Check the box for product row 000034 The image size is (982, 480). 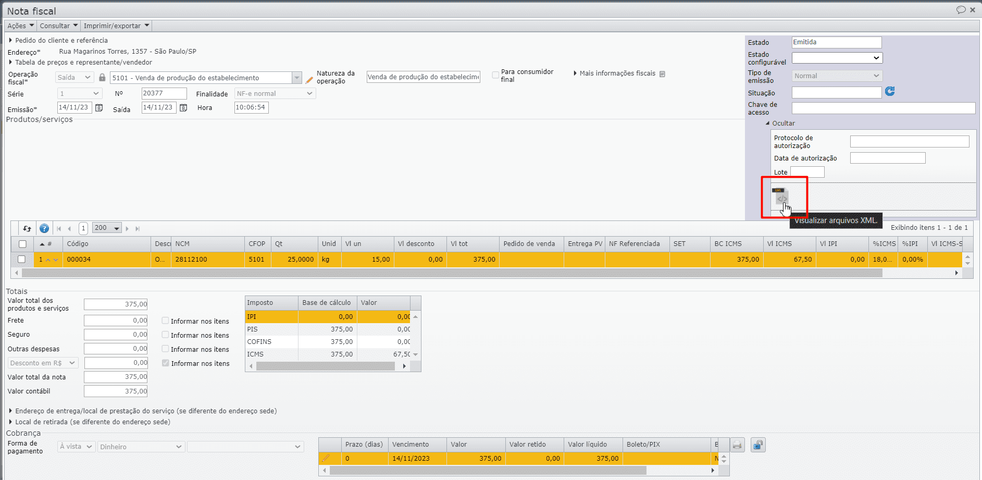pyautogui.click(x=22, y=260)
